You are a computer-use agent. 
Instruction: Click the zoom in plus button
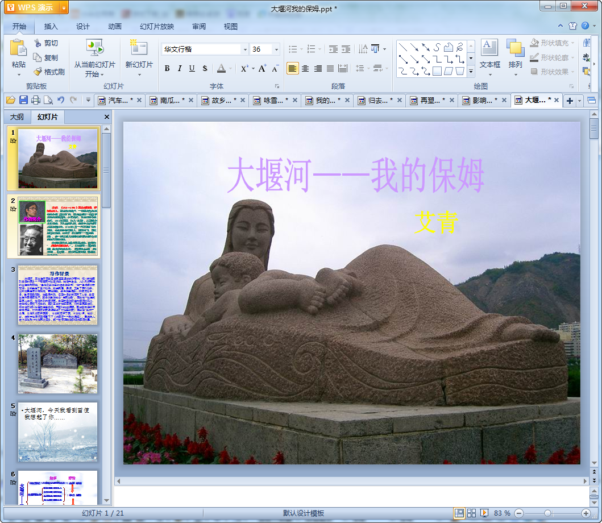pyautogui.click(x=586, y=513)
